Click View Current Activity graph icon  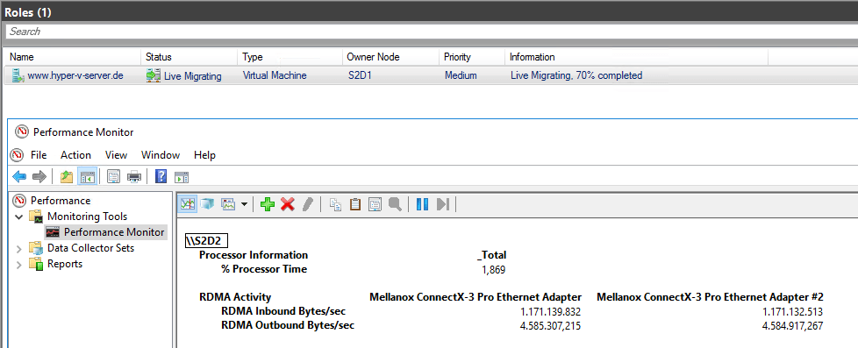(x=189, y=204)
